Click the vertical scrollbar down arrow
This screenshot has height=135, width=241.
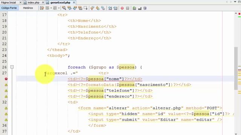pyautogui.click(x=236, y=134)
